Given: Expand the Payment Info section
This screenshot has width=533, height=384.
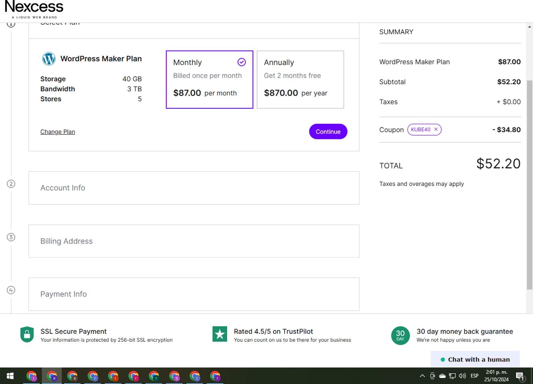Looking at the screenshot, I should pyautogui.click(x=194, y=294).
